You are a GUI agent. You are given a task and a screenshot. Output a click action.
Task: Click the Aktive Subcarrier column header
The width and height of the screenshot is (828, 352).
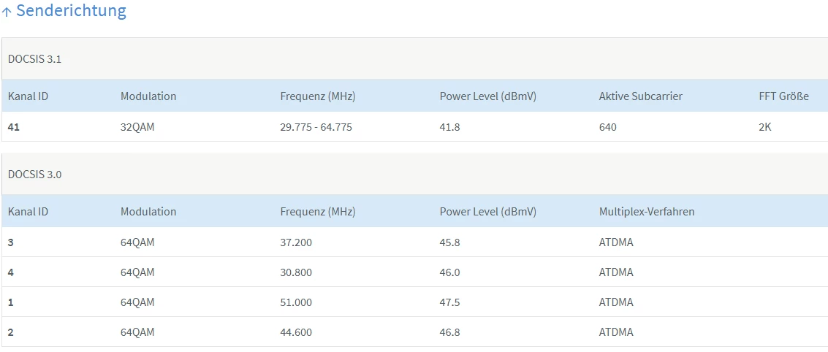(640, 96)
